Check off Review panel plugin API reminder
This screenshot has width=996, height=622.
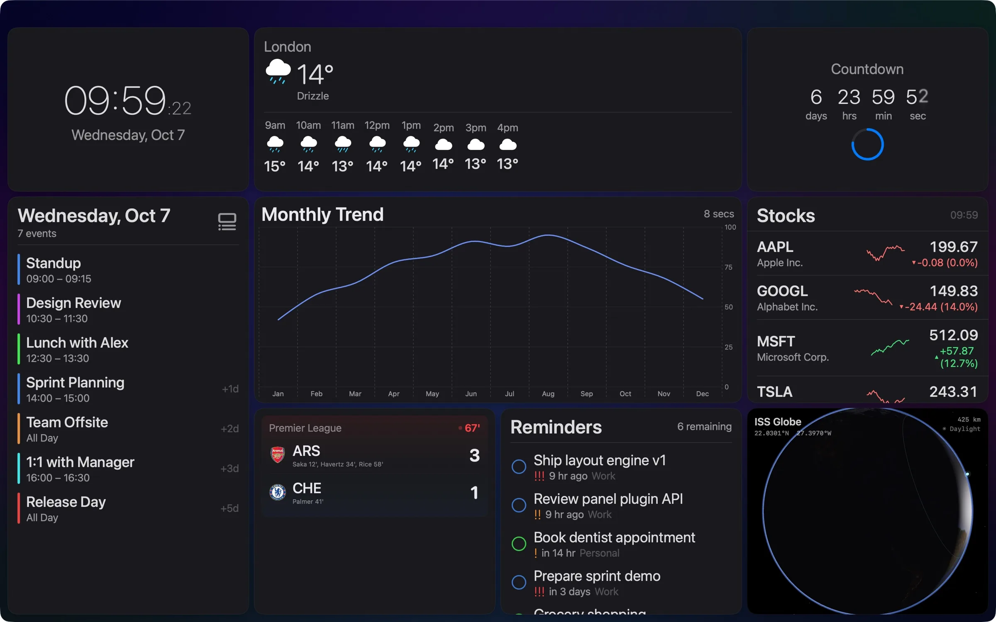click(519, 505)
